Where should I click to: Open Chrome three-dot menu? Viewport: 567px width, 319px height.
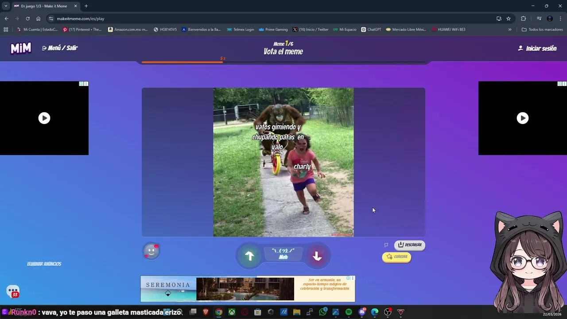561,19
